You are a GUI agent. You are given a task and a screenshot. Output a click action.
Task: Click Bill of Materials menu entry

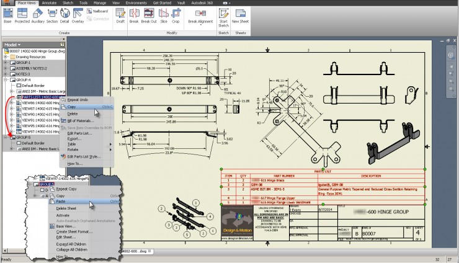tap(81, 120)
